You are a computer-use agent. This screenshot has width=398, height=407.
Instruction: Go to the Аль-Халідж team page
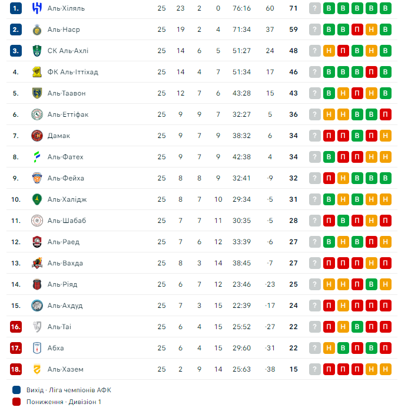[67, 199]
